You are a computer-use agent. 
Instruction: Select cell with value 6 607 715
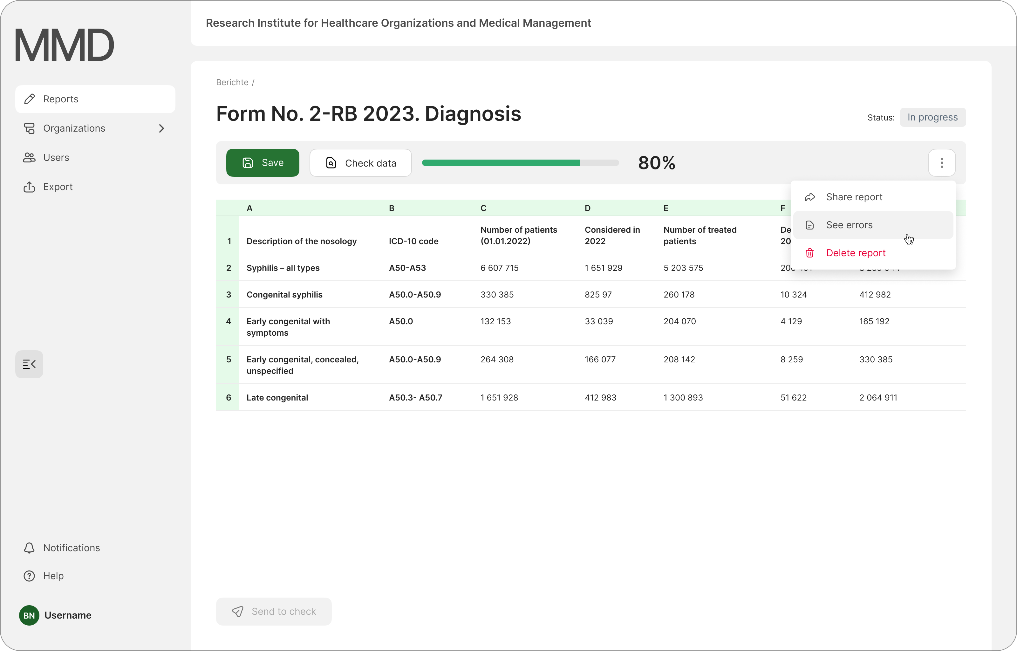click(499, 268)
